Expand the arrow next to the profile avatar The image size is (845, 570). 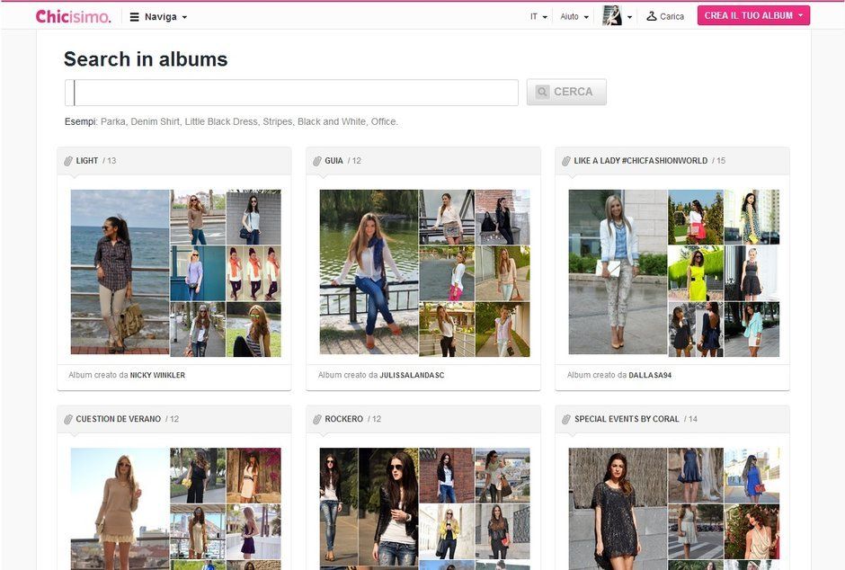pyautogui.click(x=629, y=17)
